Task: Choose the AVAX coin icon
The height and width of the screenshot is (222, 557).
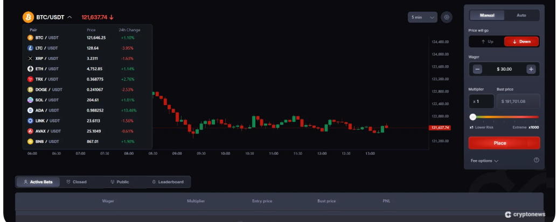Action: [30, 131]
